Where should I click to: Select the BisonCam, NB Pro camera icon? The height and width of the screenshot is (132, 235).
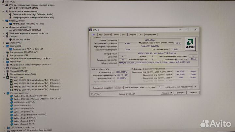click(10, 39)
